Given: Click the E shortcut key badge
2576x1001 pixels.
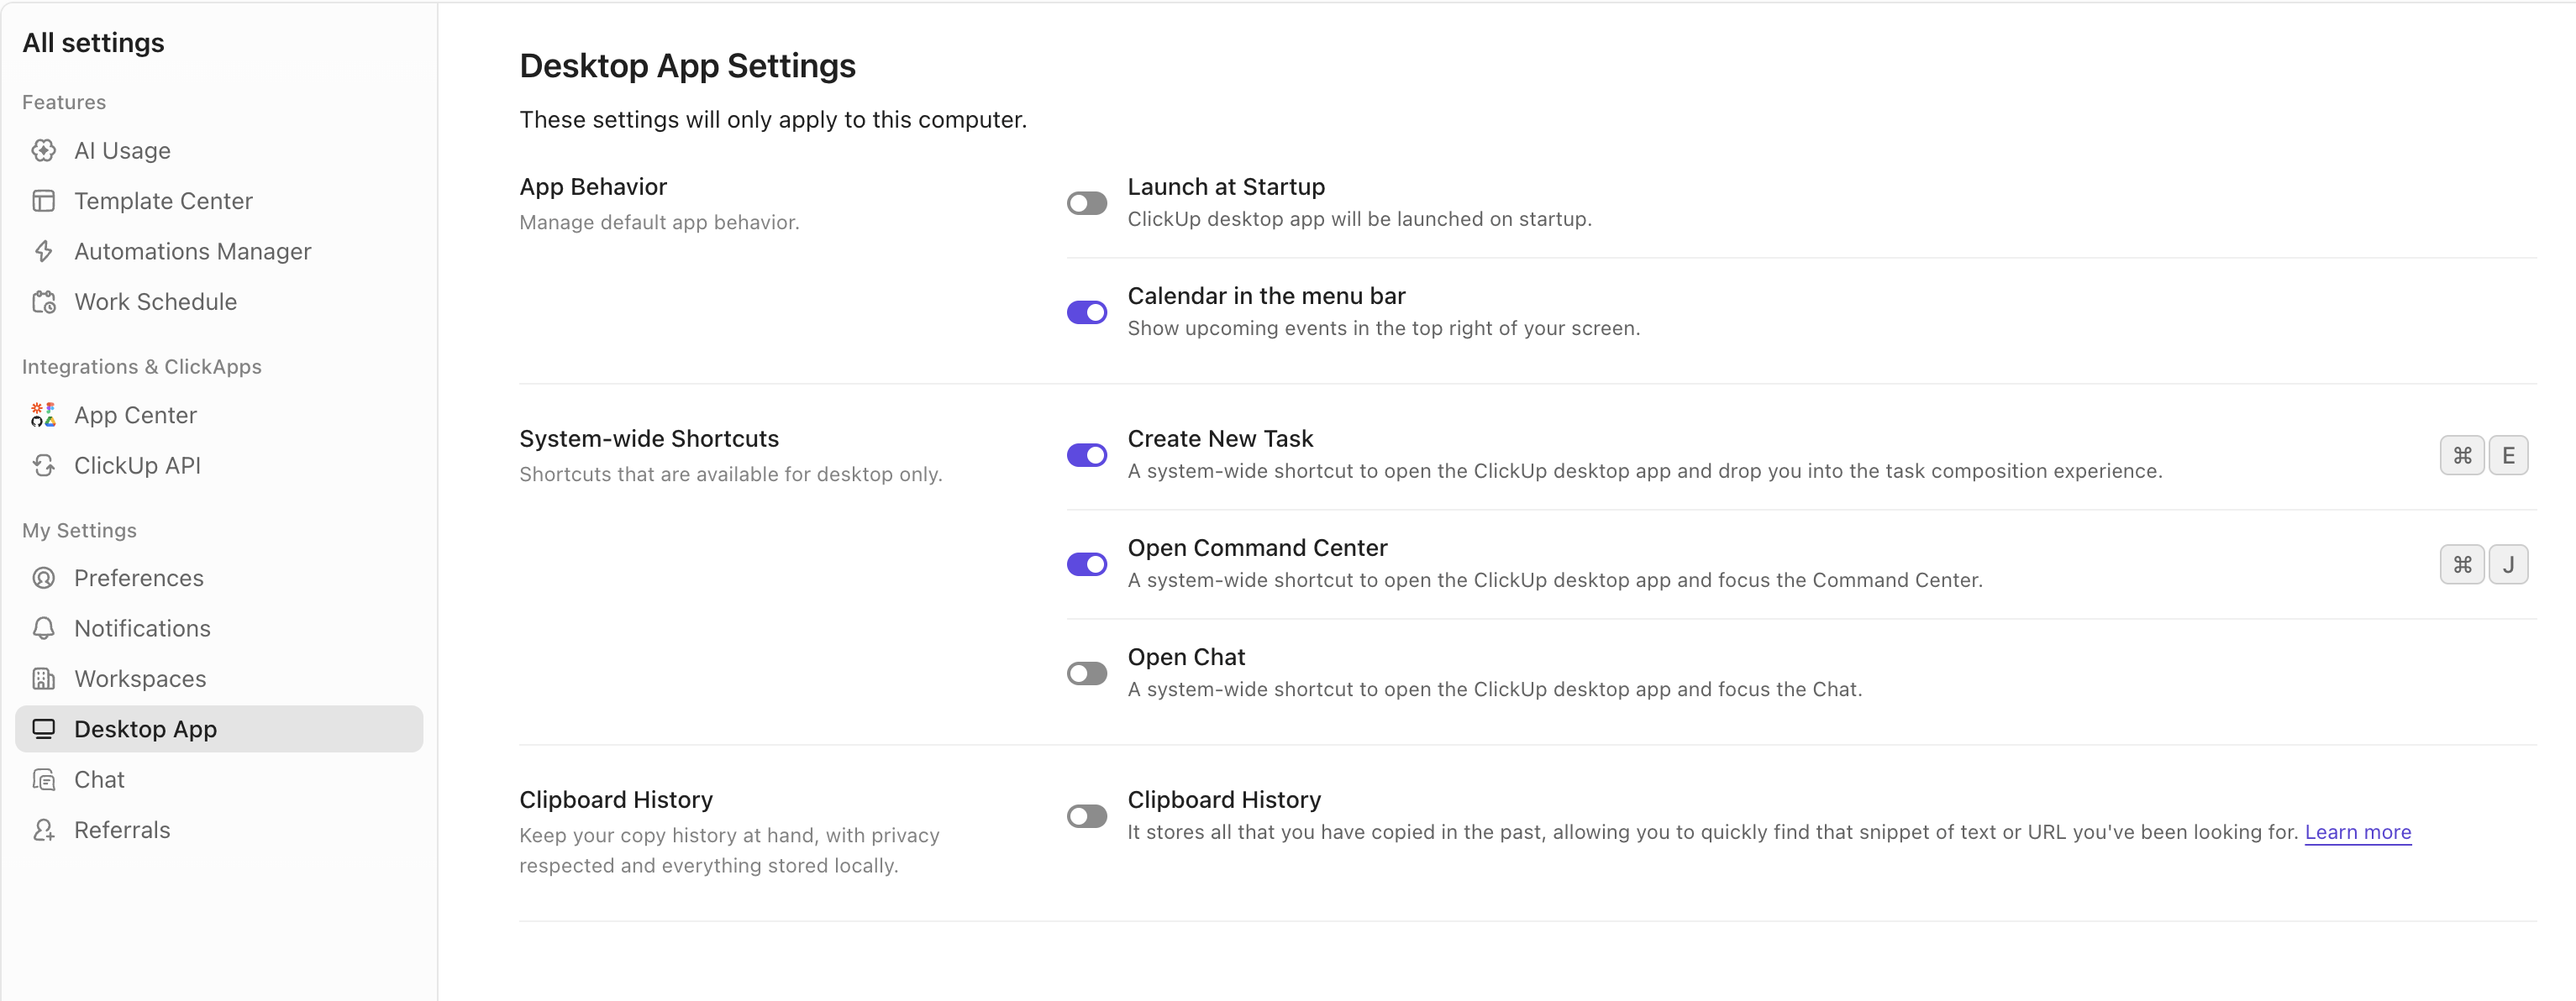Looking at the screenshot, I should tap(2509, 455).
